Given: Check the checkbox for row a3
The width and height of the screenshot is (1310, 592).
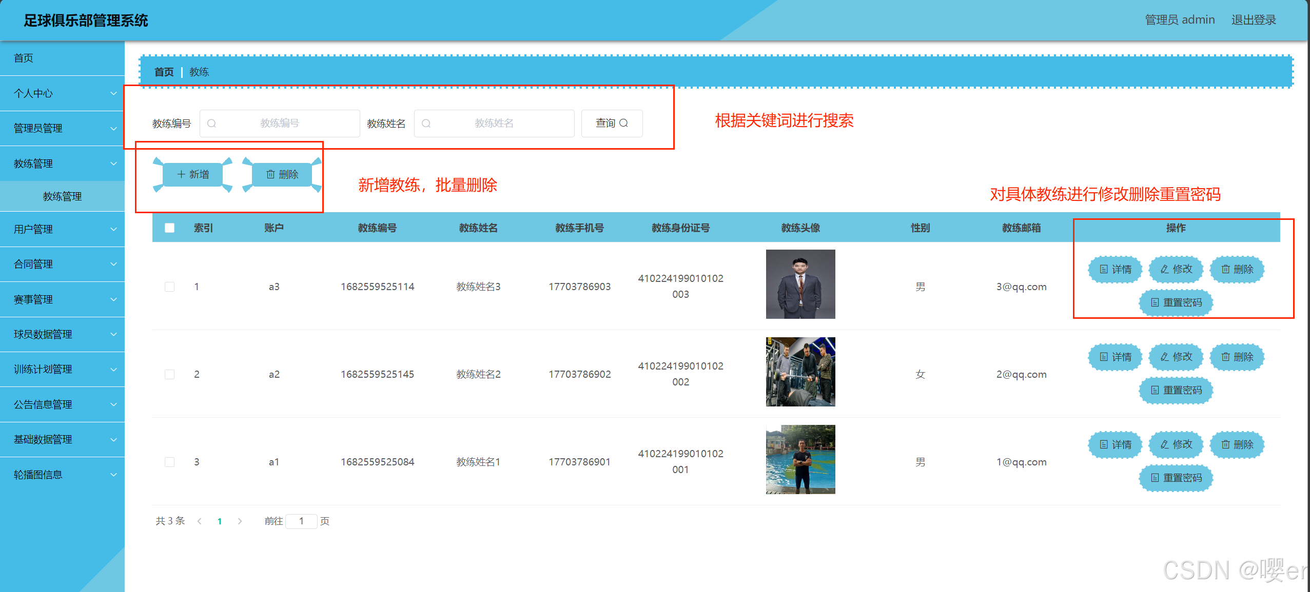Looking at the screenshot, I should click(x=169, y=287).
